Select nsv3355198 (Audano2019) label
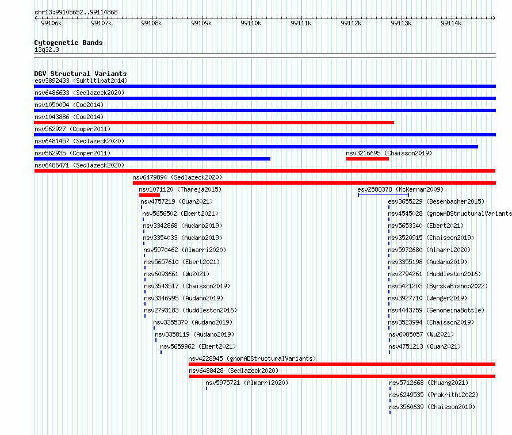The height and width of the screenshot is (435, 512). [x=427, y=262]
